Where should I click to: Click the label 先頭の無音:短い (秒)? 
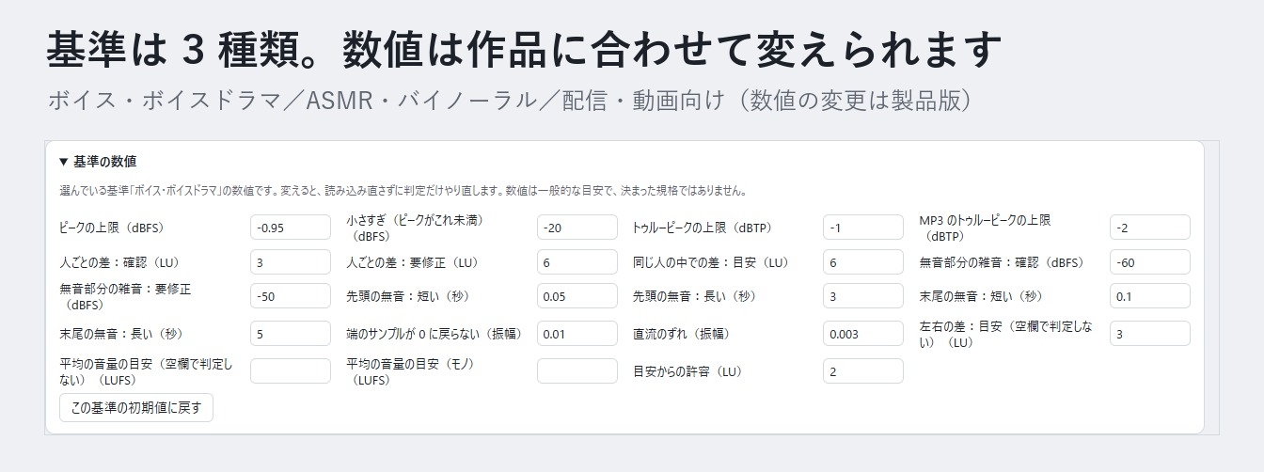click(x=407, y=297)
